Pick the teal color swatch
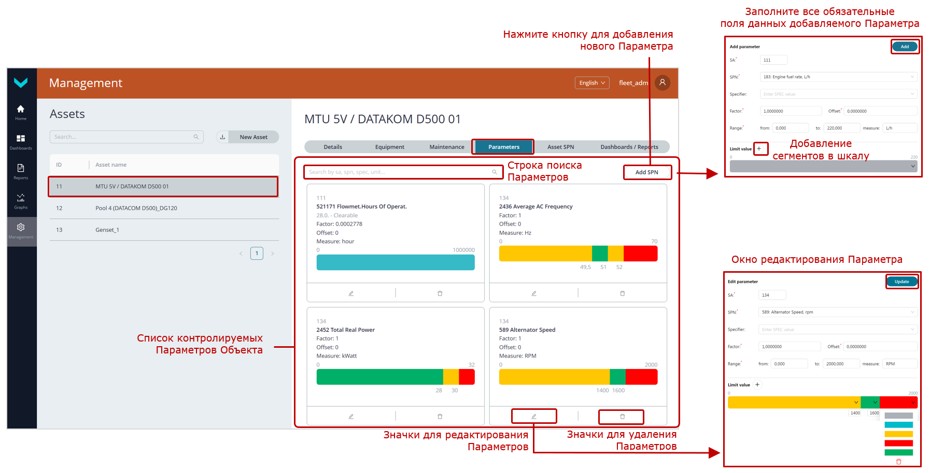930x473 pixels. coord(898,425)
